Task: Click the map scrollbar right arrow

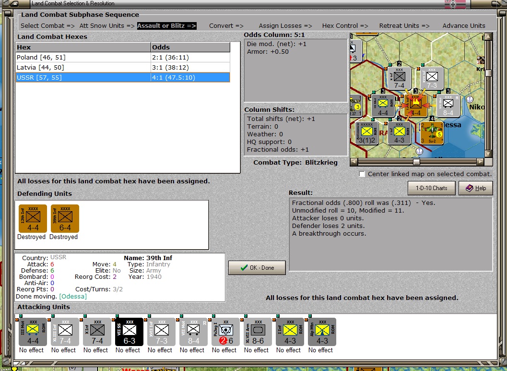Action: (481, 161)
